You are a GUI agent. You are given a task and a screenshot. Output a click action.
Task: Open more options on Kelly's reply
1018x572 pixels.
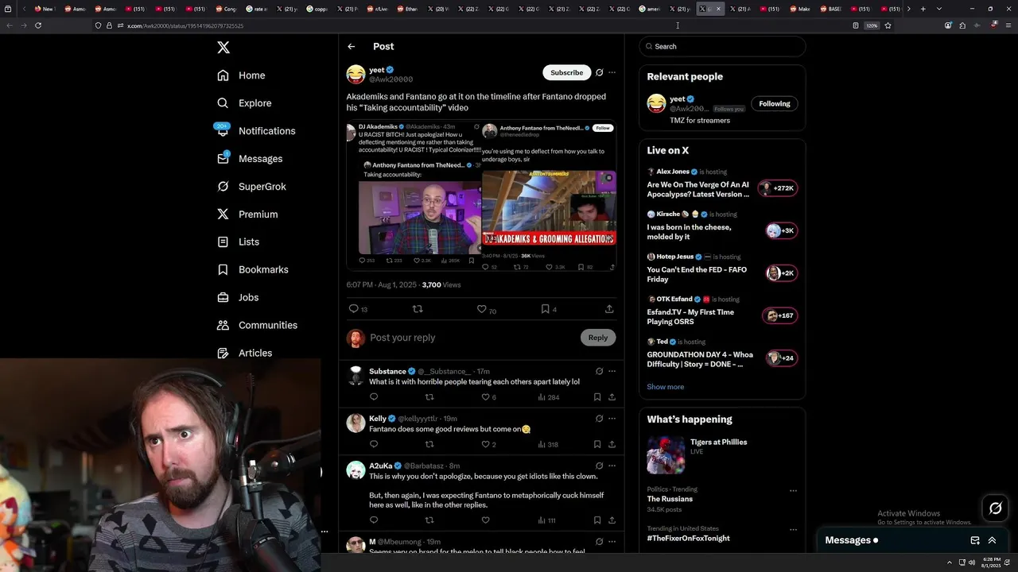pos(612,419)
